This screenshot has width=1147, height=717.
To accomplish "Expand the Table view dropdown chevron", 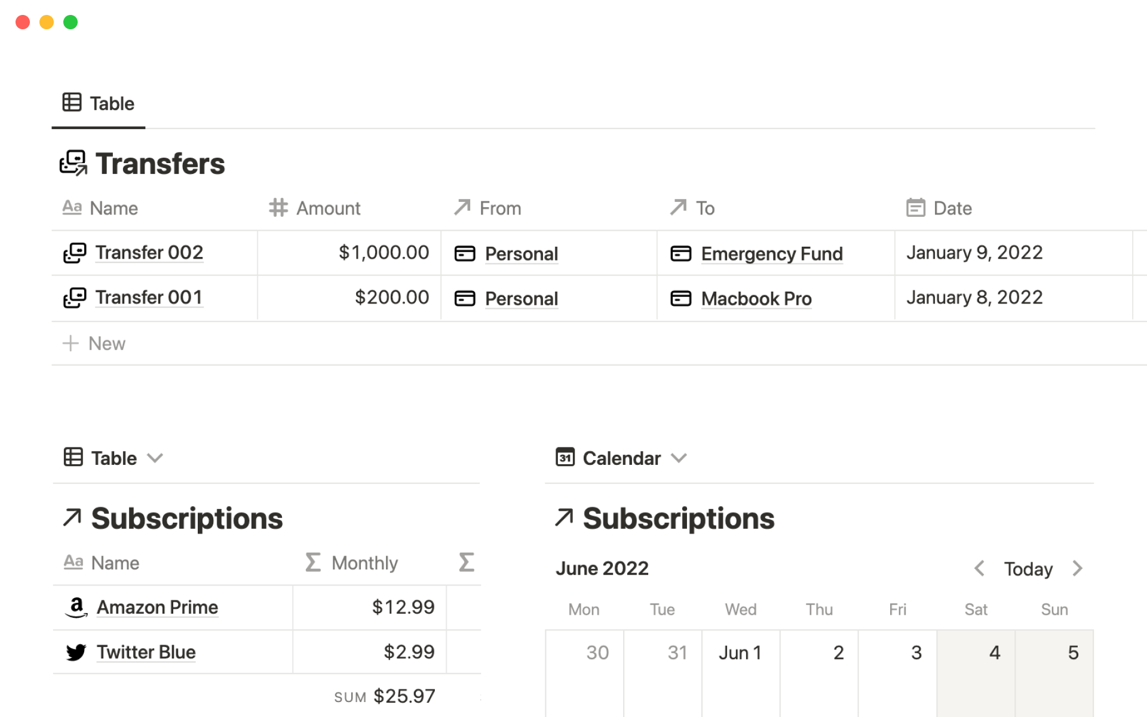I will pos(155,458).
